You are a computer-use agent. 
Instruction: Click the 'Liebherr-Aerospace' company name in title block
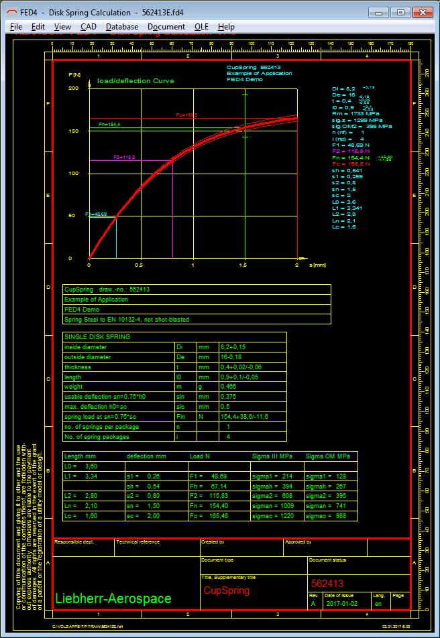pyautogui.click(x=113, y=598)
